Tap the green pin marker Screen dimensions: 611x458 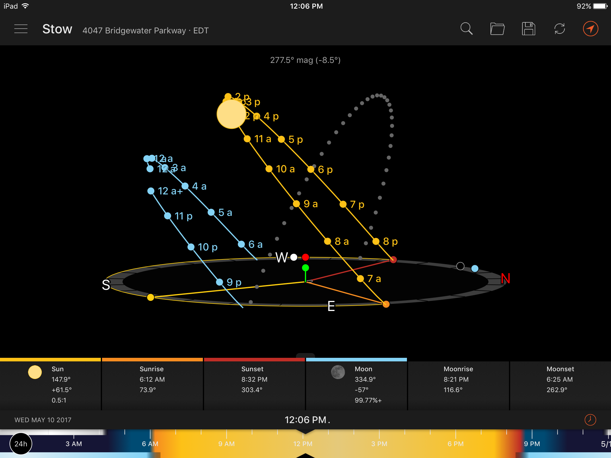(x=305, y=268)
